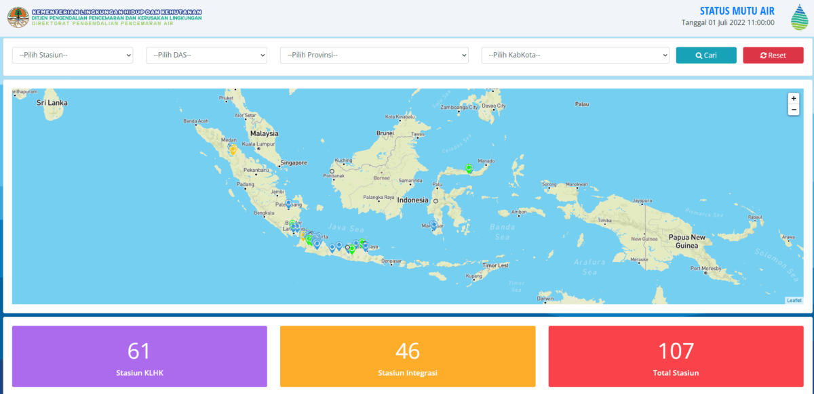Viewport: 814px width, 394px height.
Task: Zoom in on the map
Action: (x=793, y=98)
